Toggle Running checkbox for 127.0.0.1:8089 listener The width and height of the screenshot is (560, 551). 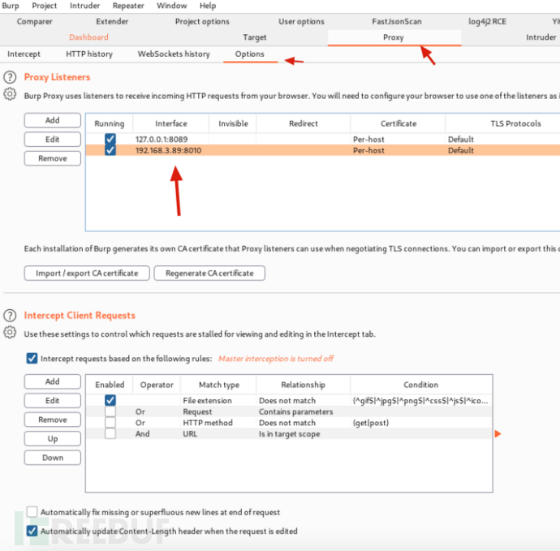tap(110, 140)
